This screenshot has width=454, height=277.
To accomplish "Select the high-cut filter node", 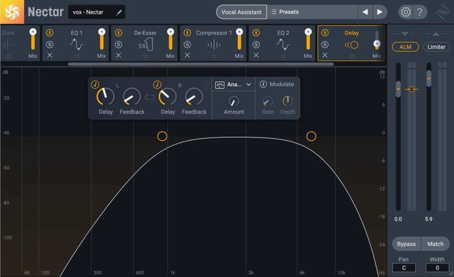I will (x=311, y=136).
